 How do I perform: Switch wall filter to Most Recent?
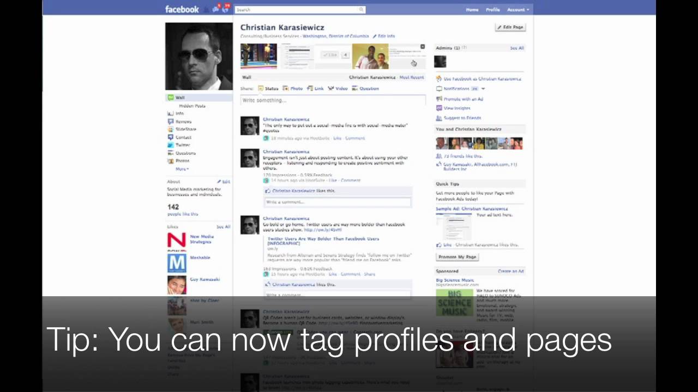click(x=412, y=77)
